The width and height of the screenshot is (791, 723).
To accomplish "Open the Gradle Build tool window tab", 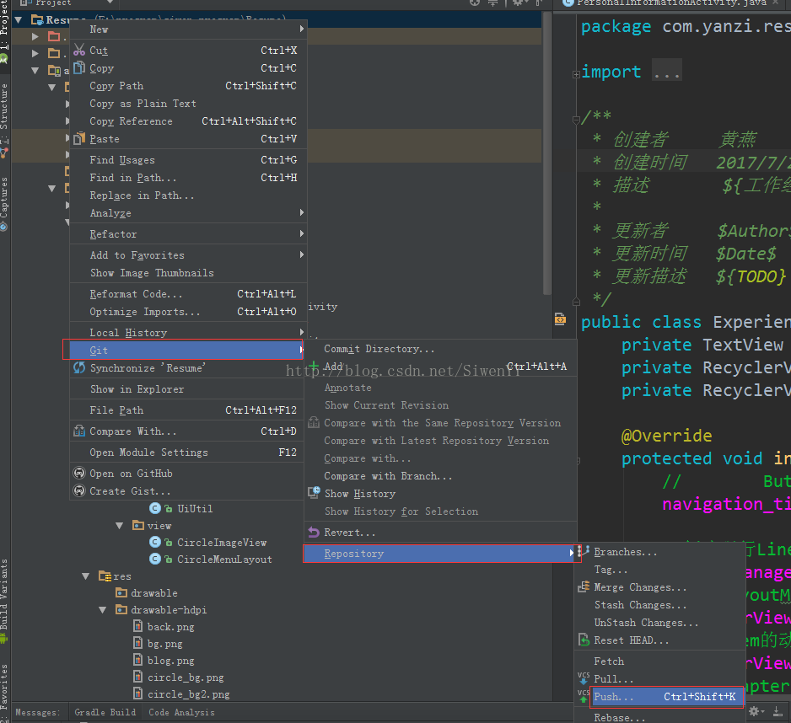I will pyautogui.click(x=105, y=712).
